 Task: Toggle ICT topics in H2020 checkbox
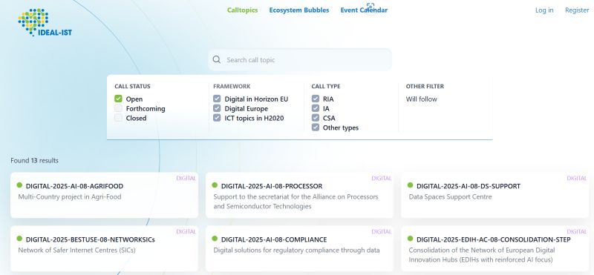(217, 118)
